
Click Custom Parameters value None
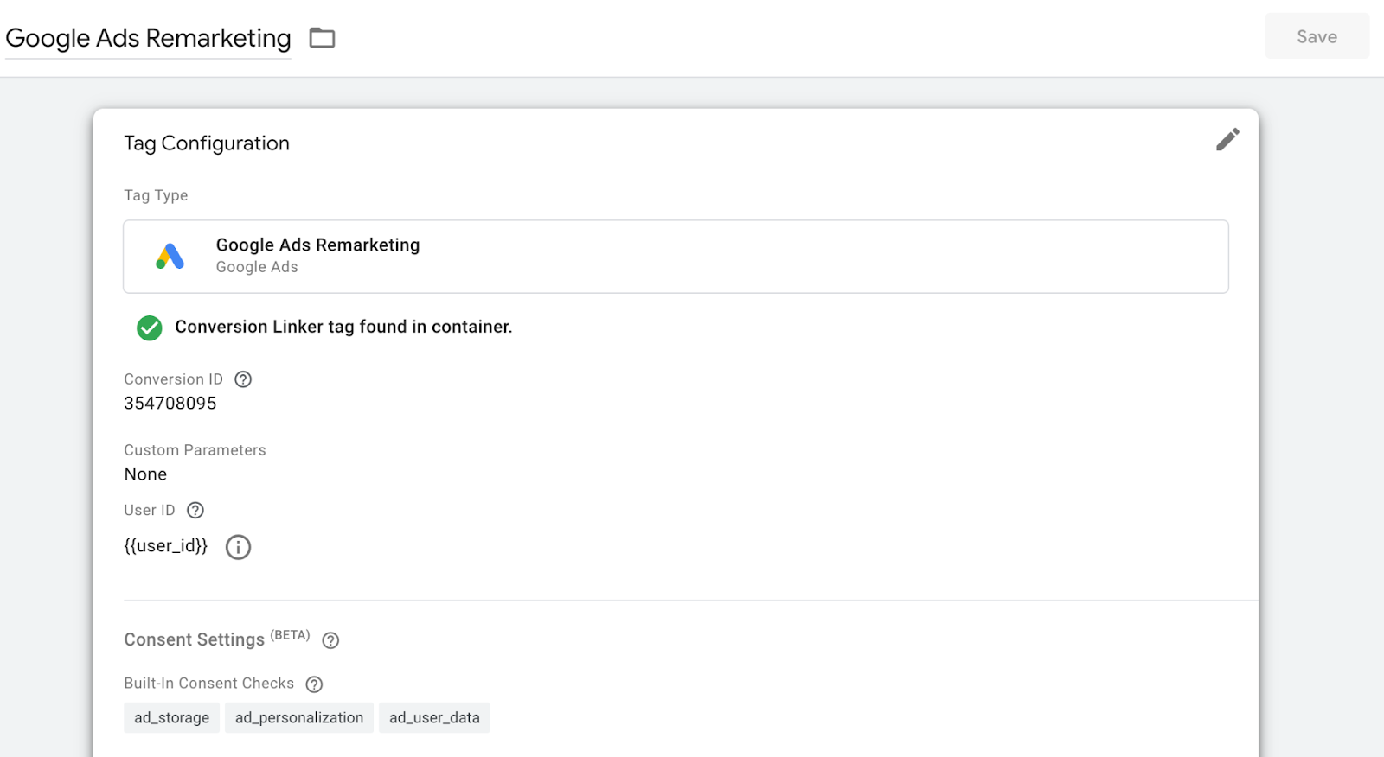click(145, 474)
